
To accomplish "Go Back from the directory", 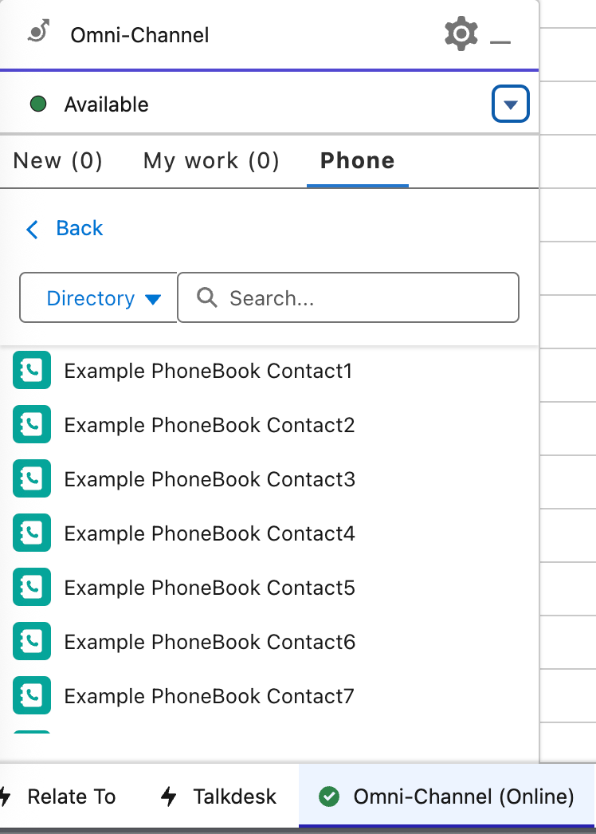I will [65, 229].
